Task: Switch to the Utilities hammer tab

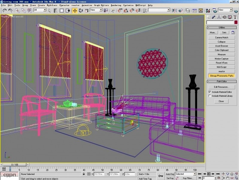Action: [235, 17]
